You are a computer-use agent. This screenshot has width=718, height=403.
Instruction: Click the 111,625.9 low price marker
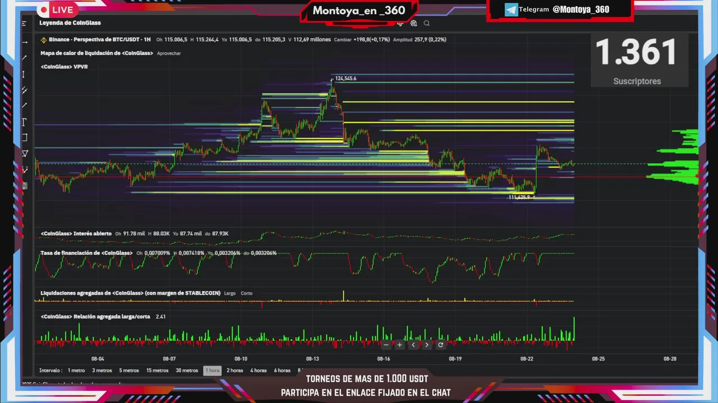519,197
